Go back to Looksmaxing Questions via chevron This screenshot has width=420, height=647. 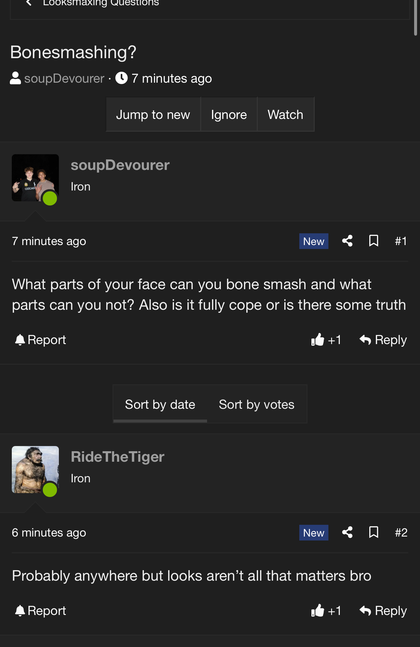point(29,3)
